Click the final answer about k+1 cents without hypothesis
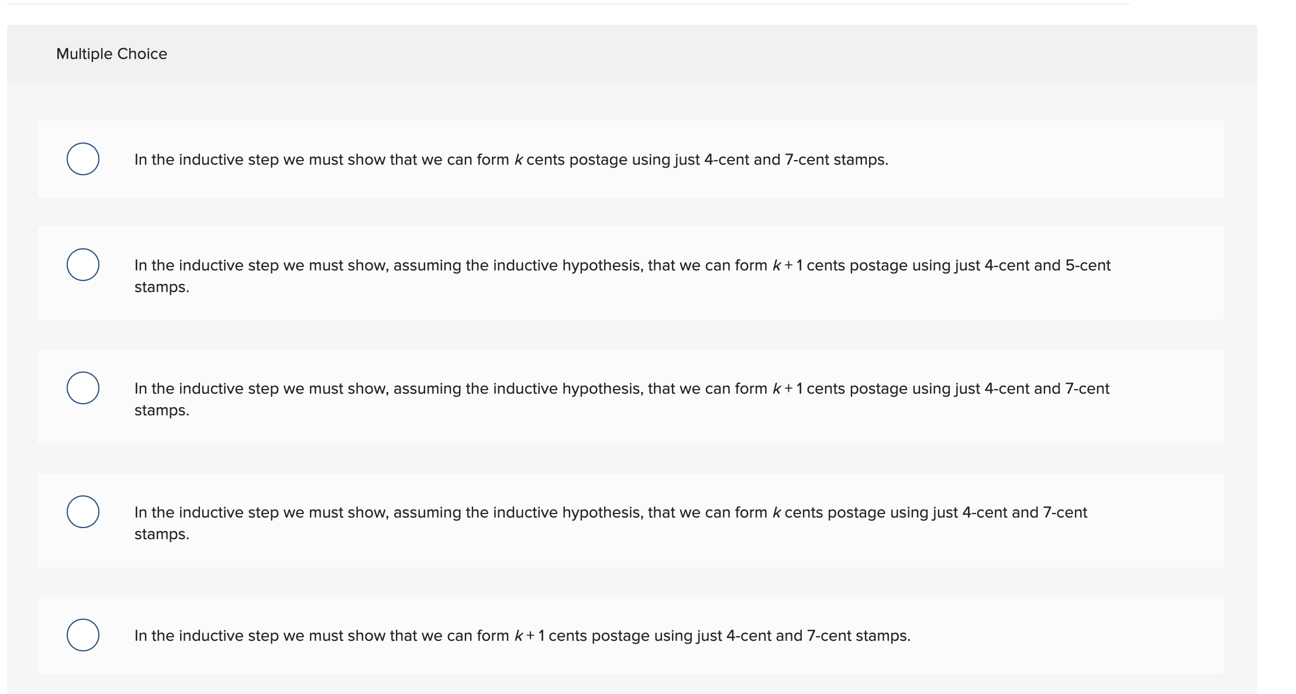1296x694 pixels. point(522,635)
